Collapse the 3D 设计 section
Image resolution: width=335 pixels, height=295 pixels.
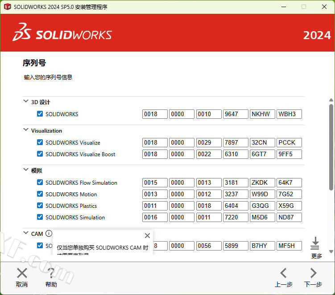click(x=25, y=101)
